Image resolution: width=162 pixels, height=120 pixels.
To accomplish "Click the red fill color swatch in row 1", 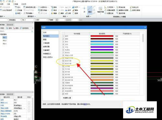I will tap(102, 36).
